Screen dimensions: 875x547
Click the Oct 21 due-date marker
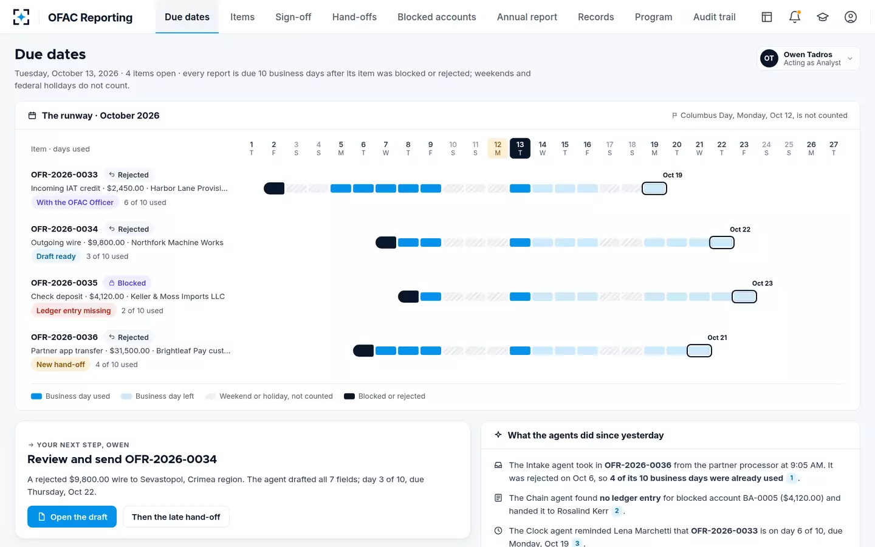(x=699, y=351)
